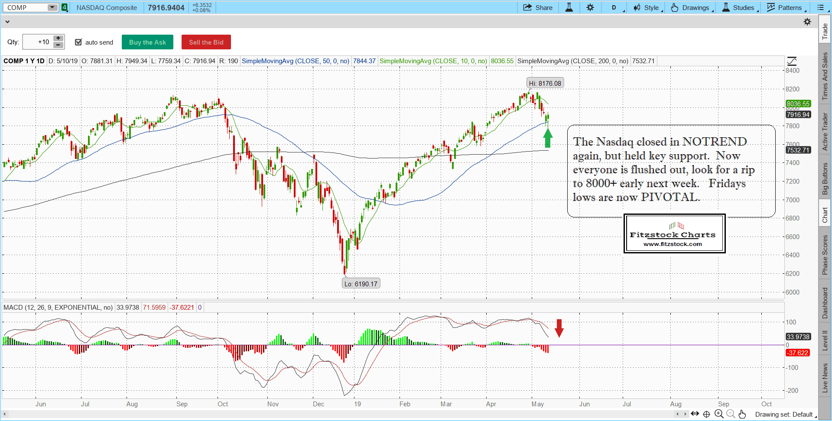
Task: Click the expand/compress time axis arrows icon
Action: coord(695,414)
